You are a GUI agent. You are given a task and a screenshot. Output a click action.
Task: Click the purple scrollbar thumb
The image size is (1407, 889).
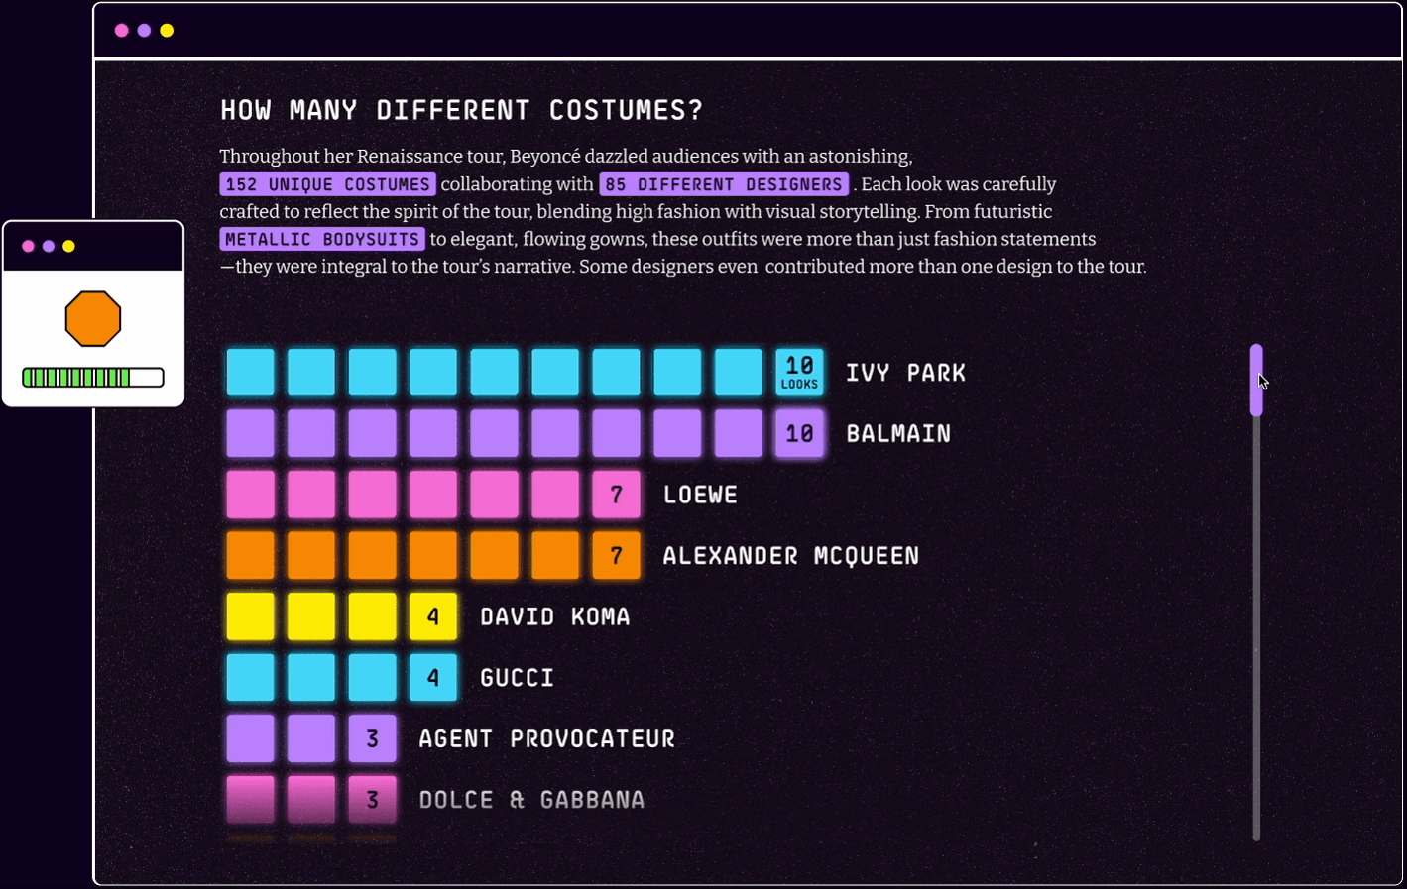pyautogui.click(x=1256, y=380)
